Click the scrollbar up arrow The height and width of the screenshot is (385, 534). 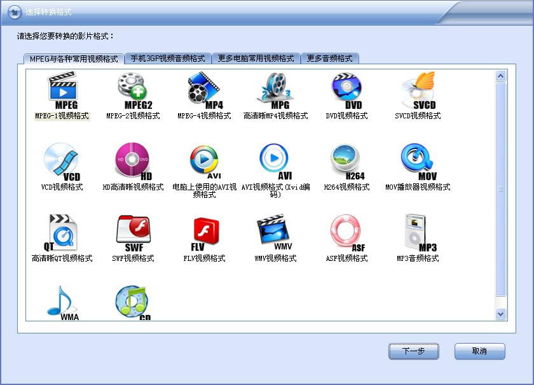(x=500, y=76)
